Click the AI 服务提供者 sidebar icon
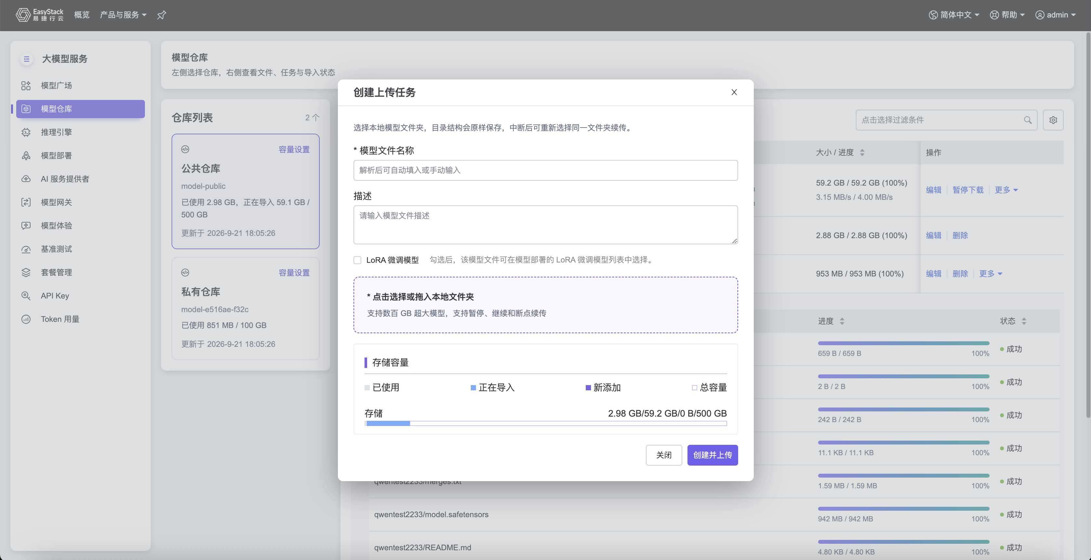Image resolution: width=1091 pixels, height=560 pixels. [x=26, y=179]
